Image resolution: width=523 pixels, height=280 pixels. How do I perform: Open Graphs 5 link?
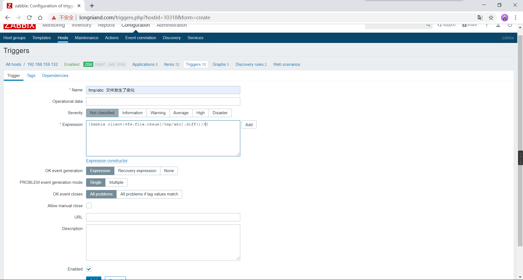click(221, 64)
